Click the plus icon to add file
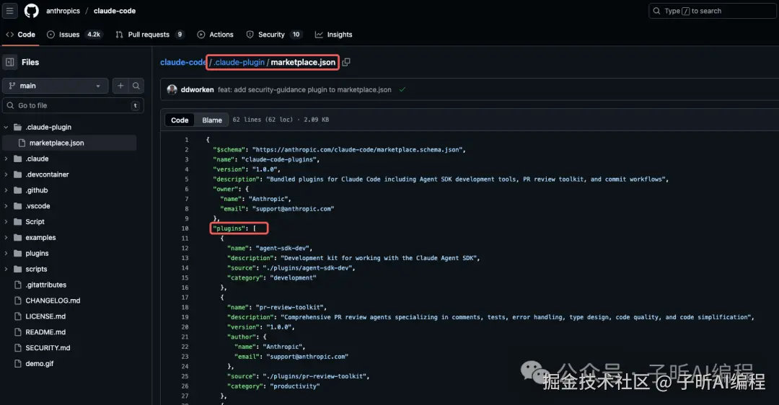The width and height of the screenshot is (779, 405). pos(120,86)
